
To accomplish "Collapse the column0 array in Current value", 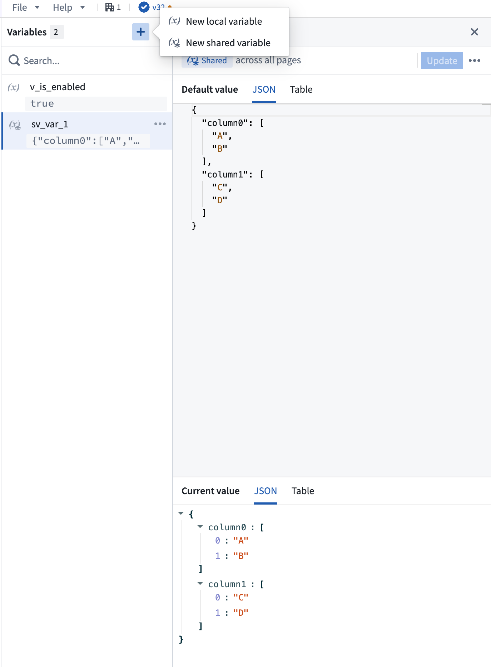I will tap(200, 527).
